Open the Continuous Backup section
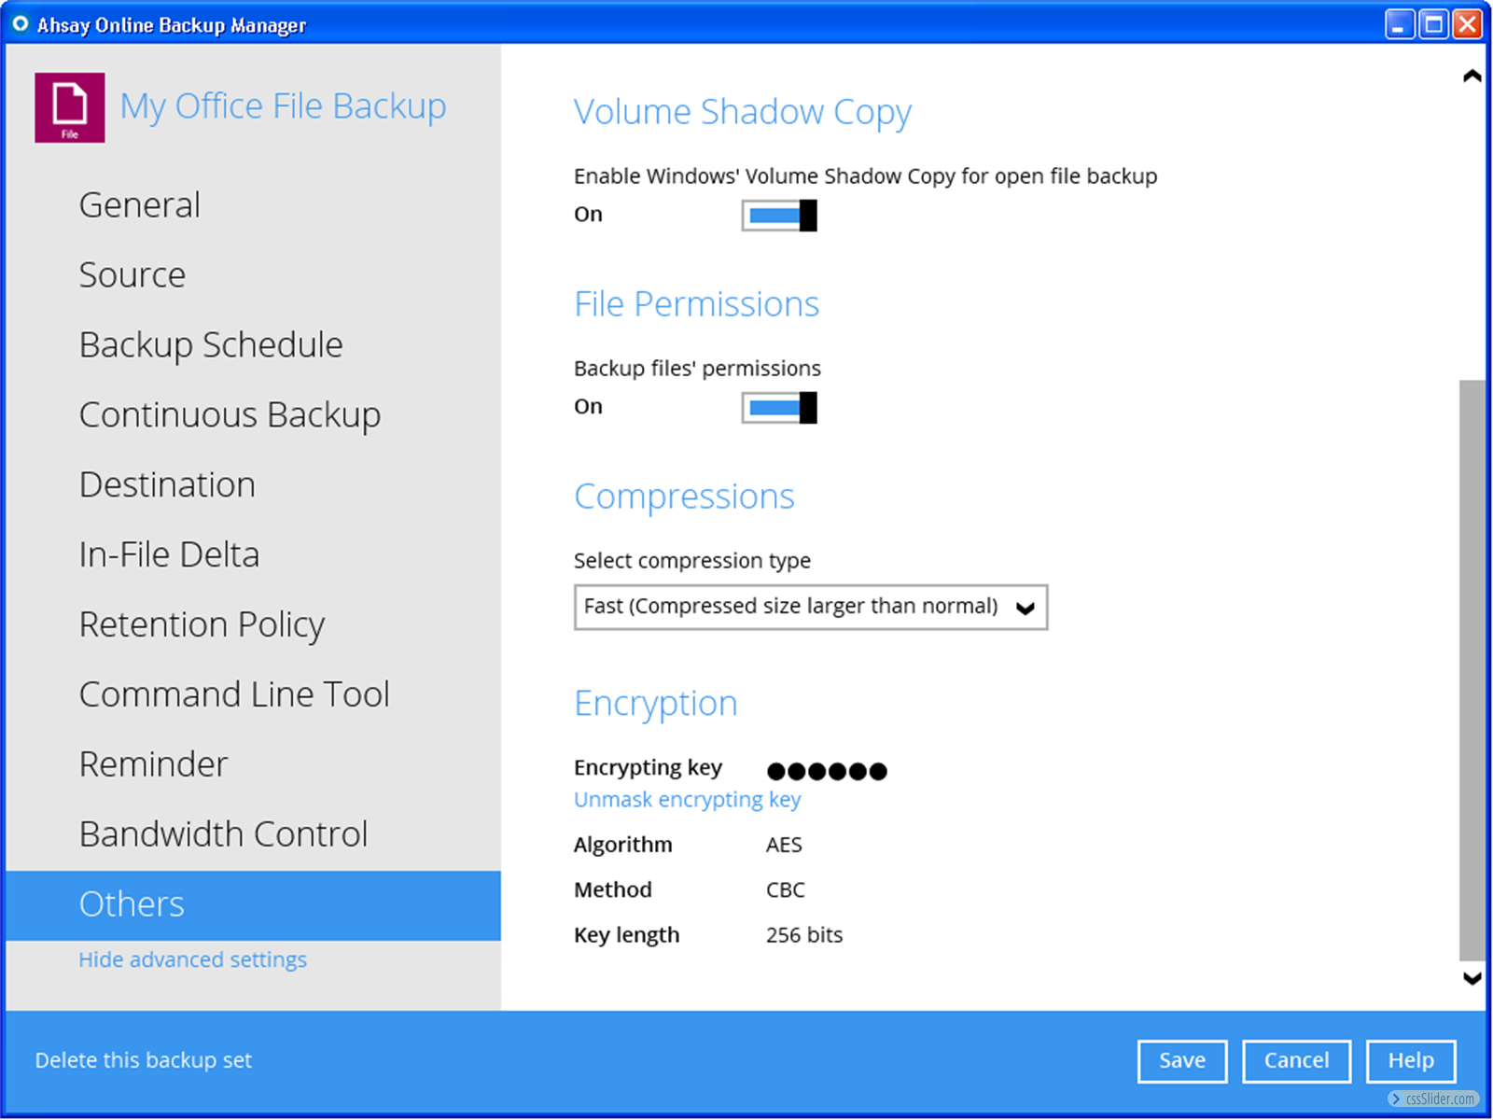 230,415
